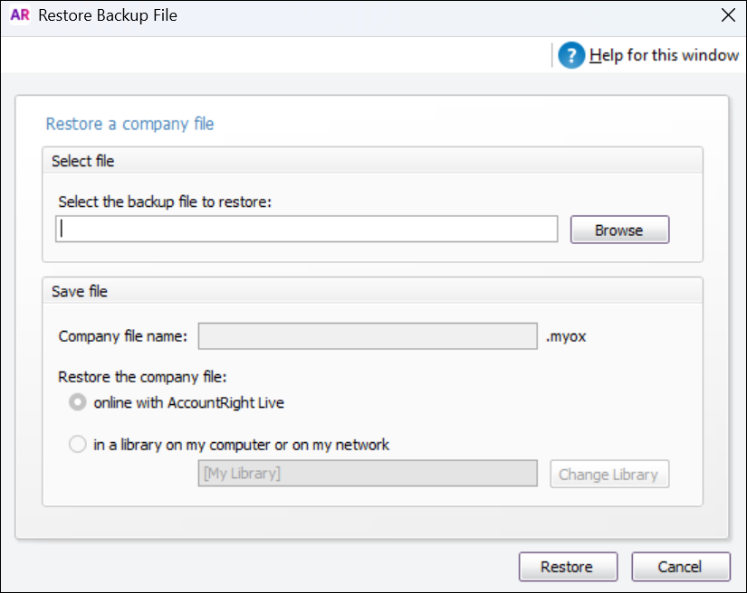Click Browse to find a backup file
Viewport: 747px width, 593px height.
619,229
